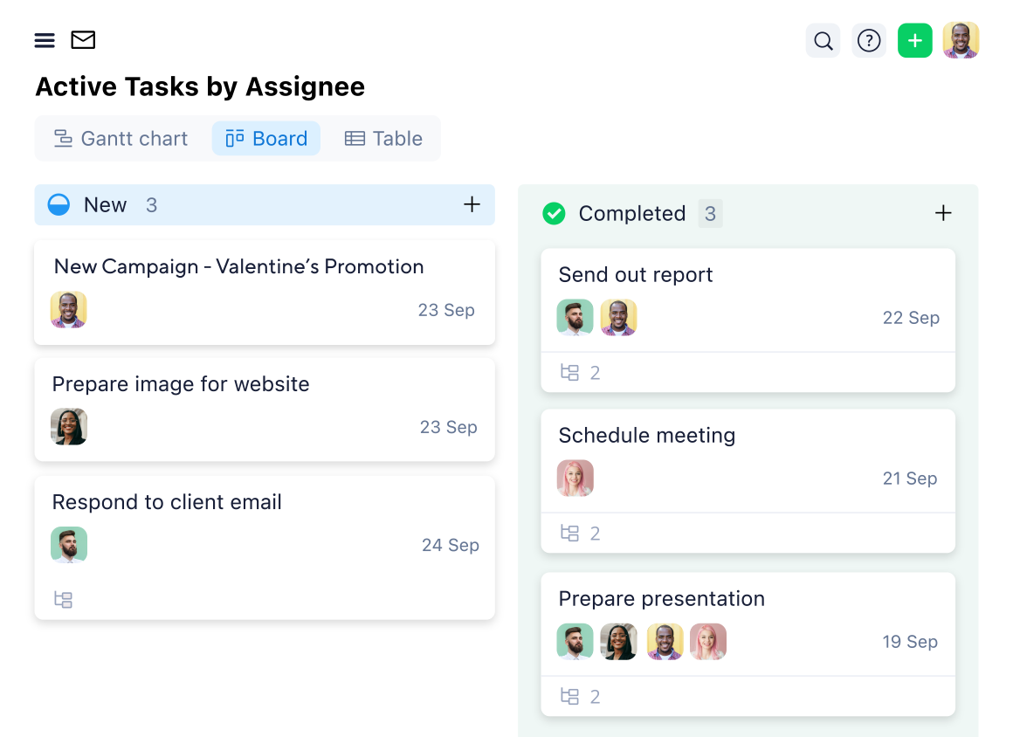Switch to the Table view

pyautogui.click(x=383, y=138)
